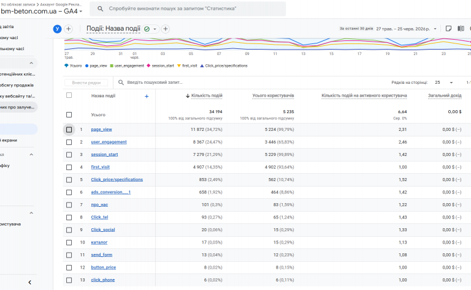The height and width of the screenshot is (290, 471).
Task: Open the customize report note icon
Action: pyautogui.click(x=448, y=29)
